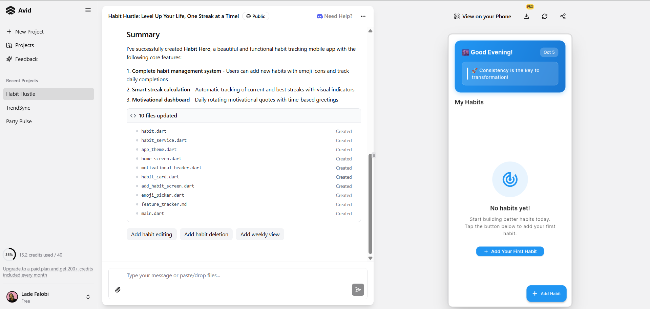This screenshot has height=309, width=650.
Task: Open the three-dot more options menu
Action: point(363,16)
